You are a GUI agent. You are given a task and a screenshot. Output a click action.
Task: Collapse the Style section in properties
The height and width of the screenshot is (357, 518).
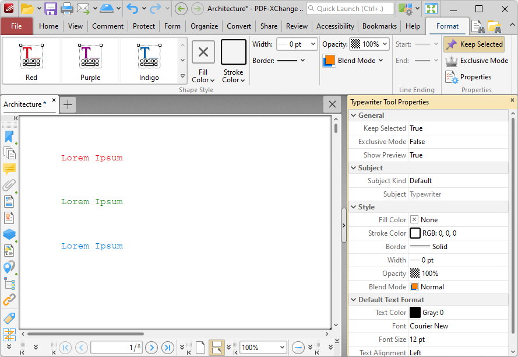click(x=354, y=207)
